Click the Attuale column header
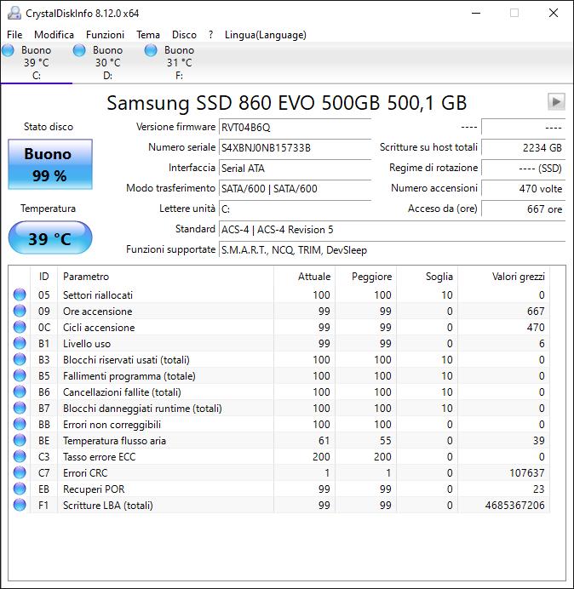Viewport: 574px width, 589px height. [305, 277]
